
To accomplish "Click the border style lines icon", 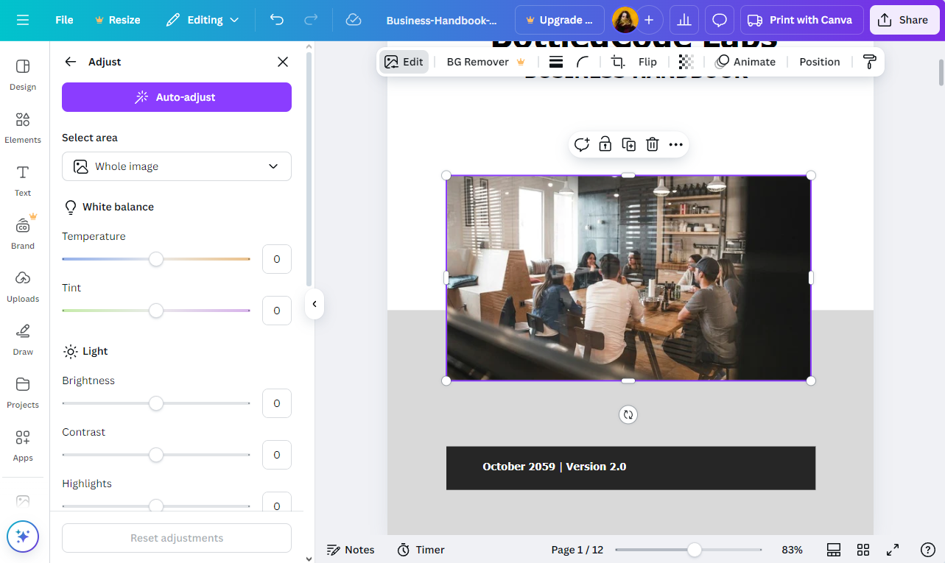I will tap(556, 62).
